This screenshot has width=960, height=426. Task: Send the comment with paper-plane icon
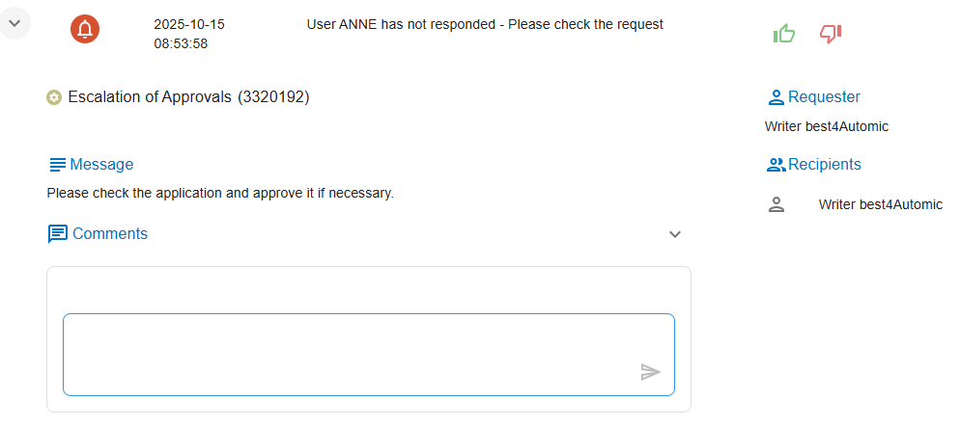[651, 372]
